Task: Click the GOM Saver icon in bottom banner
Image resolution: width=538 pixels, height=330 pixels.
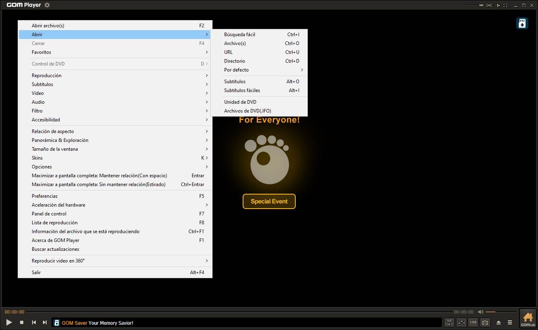Action: point(57,323)
